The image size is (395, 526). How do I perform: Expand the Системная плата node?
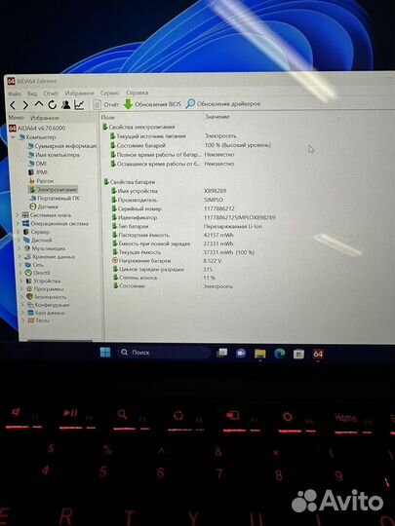(18, 215)
